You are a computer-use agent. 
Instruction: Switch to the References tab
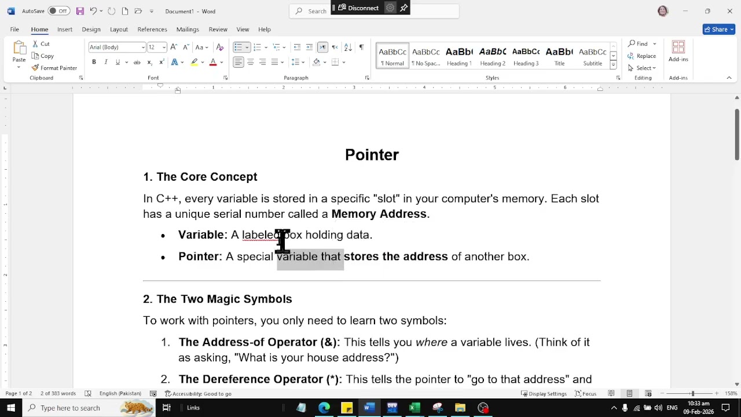152,29
